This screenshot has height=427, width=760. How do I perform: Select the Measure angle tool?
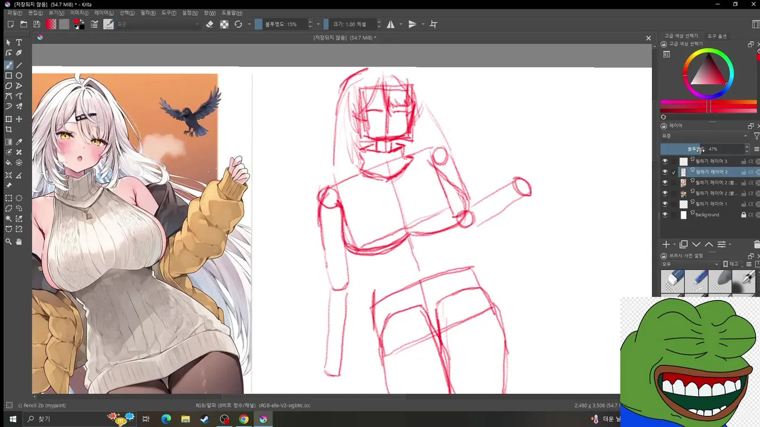pos(19,176)
